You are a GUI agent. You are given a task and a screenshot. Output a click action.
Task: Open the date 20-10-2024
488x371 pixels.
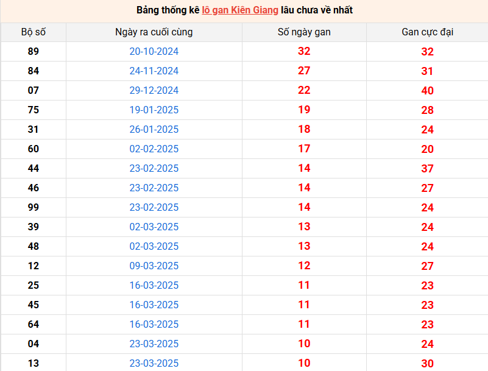154,51
